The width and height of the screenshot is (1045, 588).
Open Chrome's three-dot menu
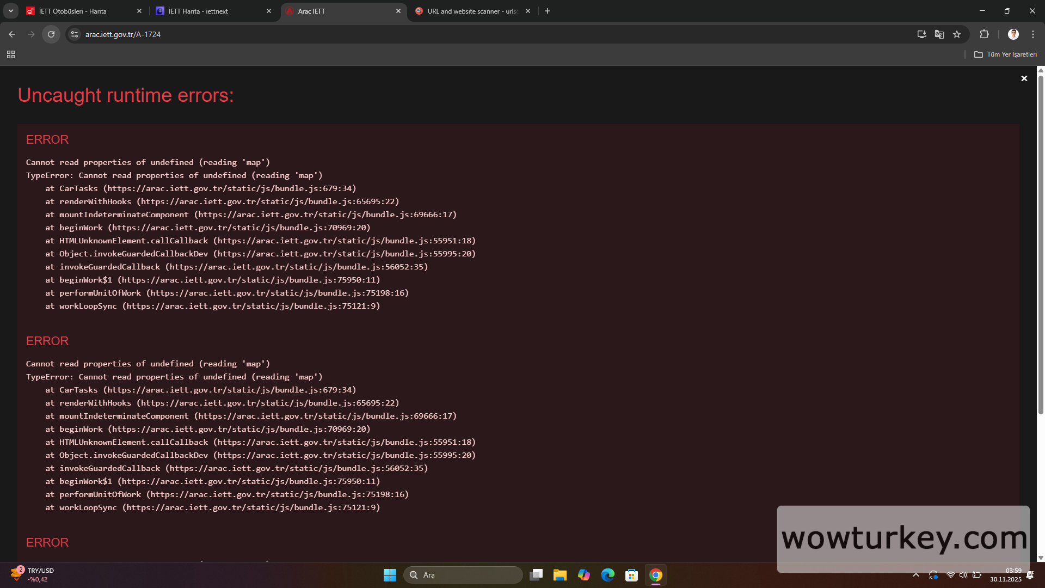tap(1033, 34)
